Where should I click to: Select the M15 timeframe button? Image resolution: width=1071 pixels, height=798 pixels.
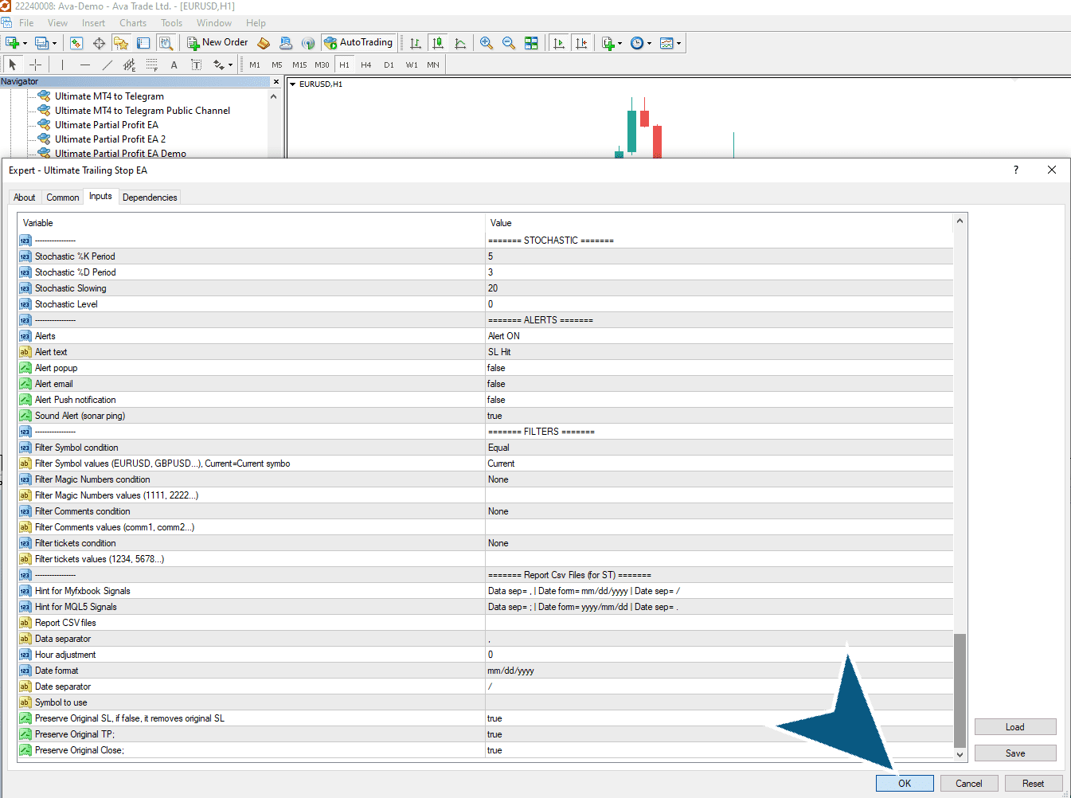(299, 65)
